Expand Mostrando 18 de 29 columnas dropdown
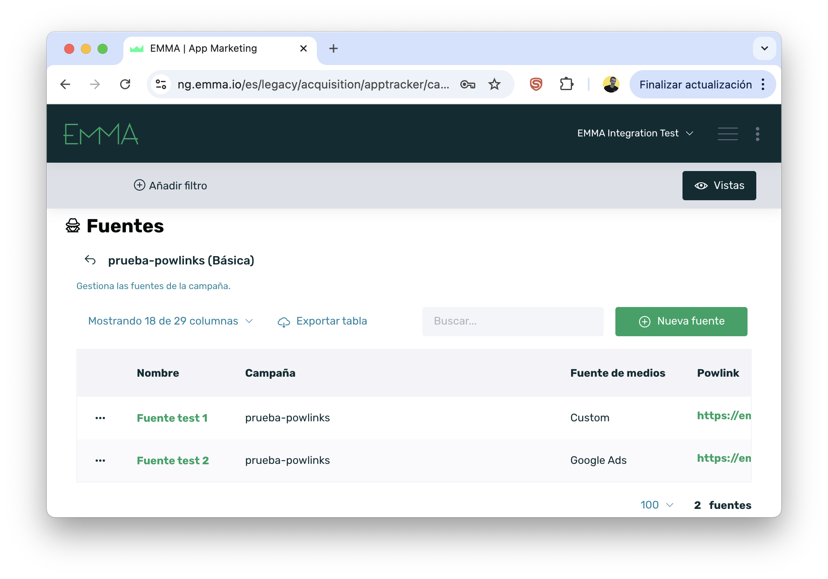The width and height of the screenshot is (828, 579). (x=171, y=321)
